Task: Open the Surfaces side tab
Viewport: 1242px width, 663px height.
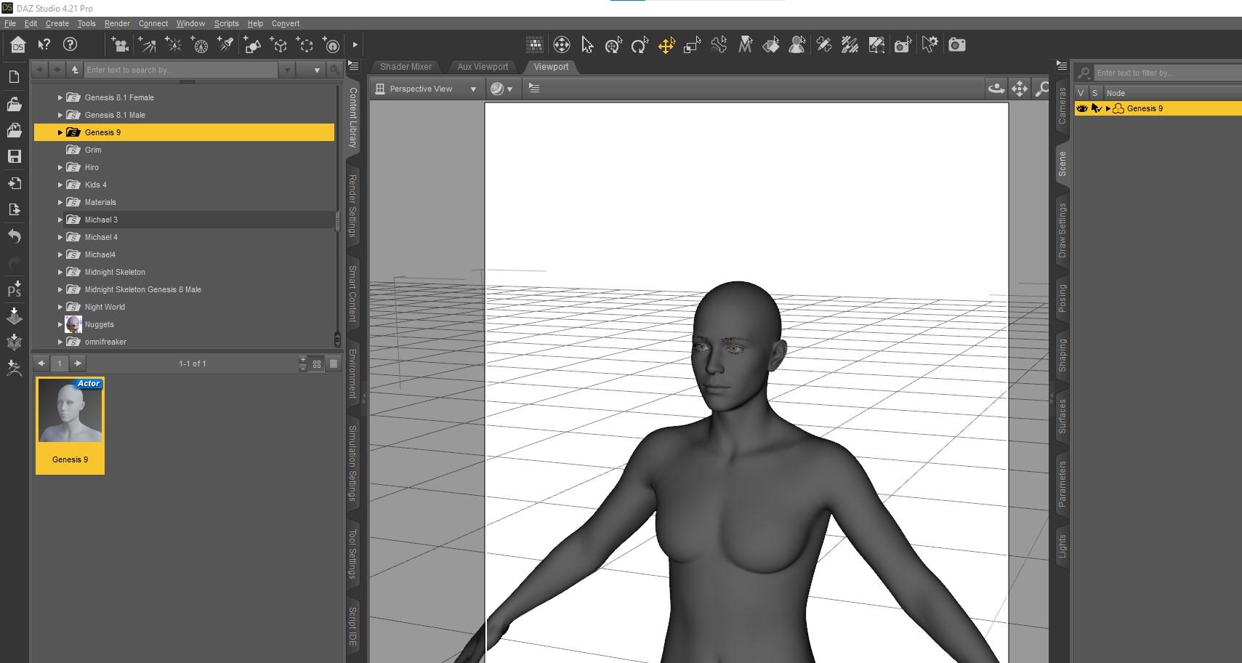Action: tap(1062, 417)
